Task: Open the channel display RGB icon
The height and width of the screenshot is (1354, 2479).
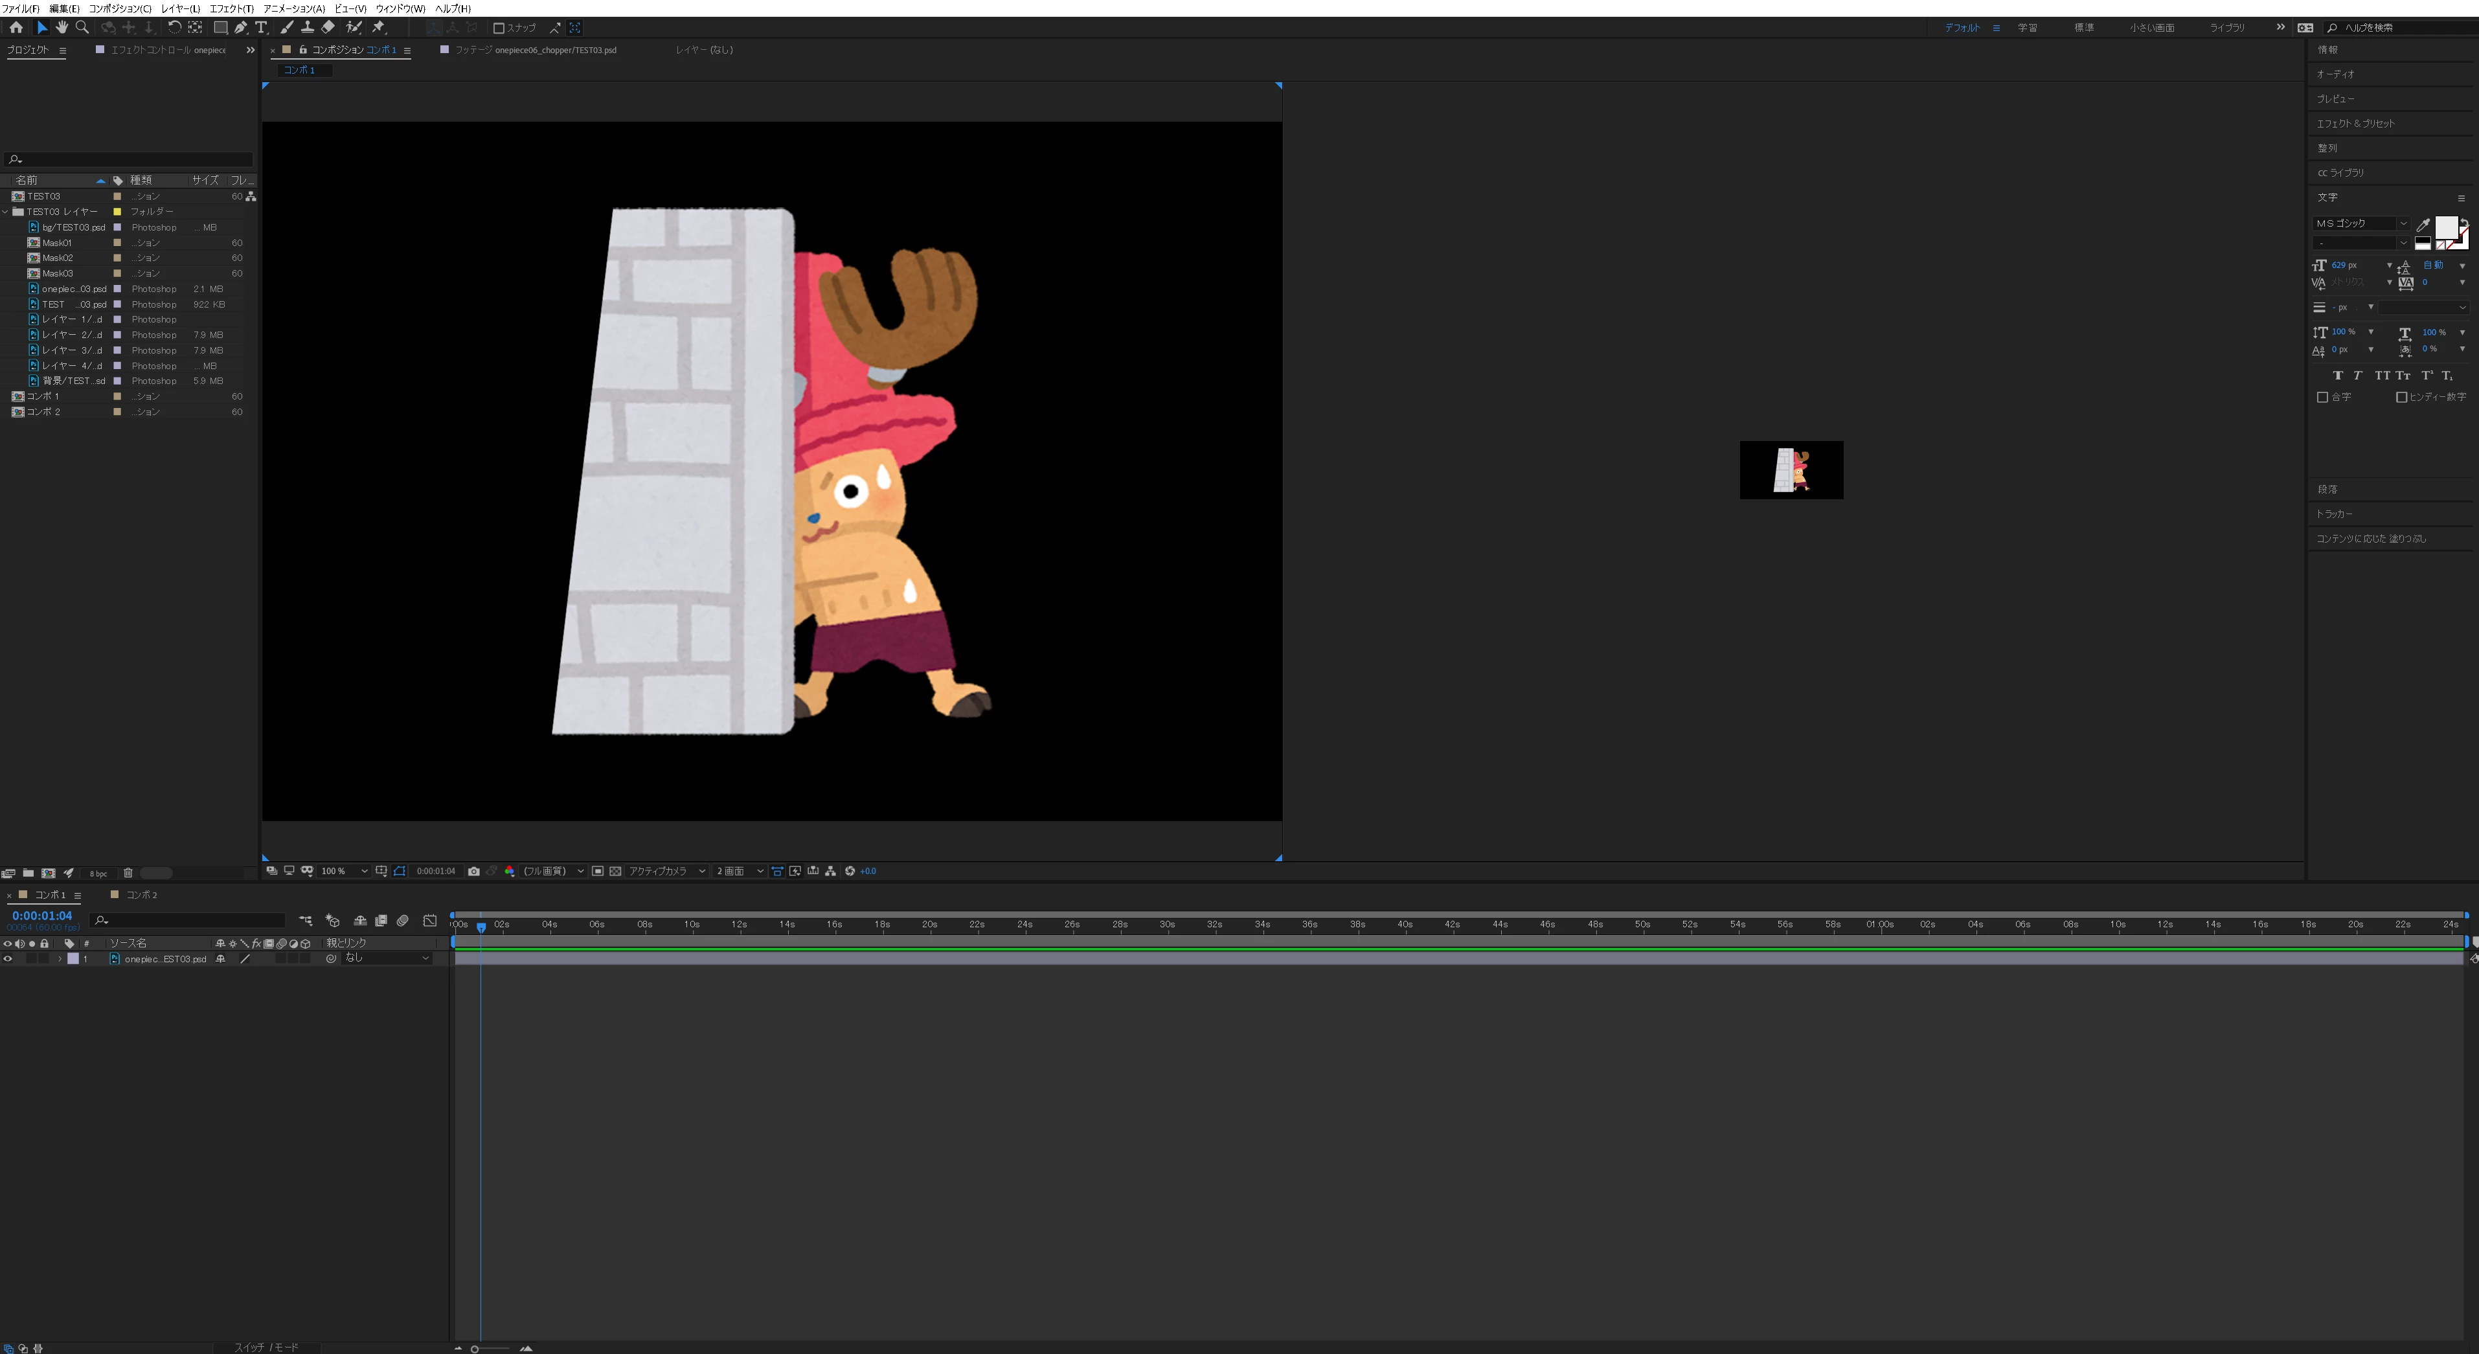Action: point(509,871)
